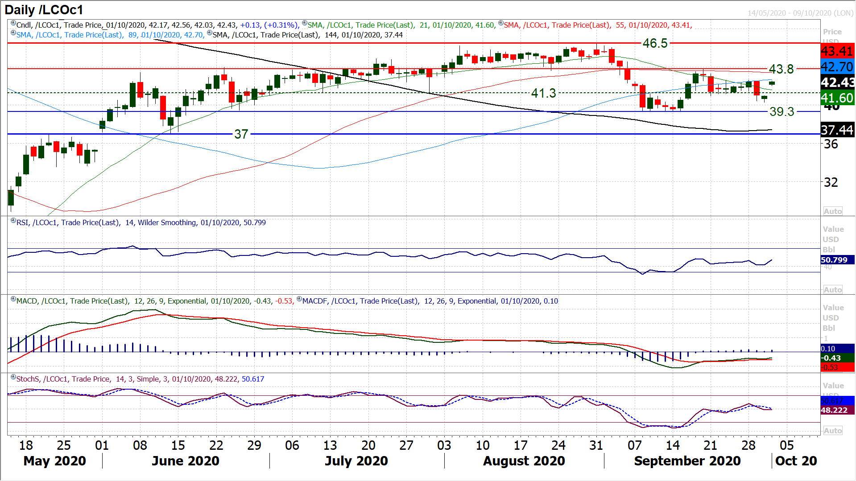Click Auto scale in the stochastic panel

coord(833,431)
